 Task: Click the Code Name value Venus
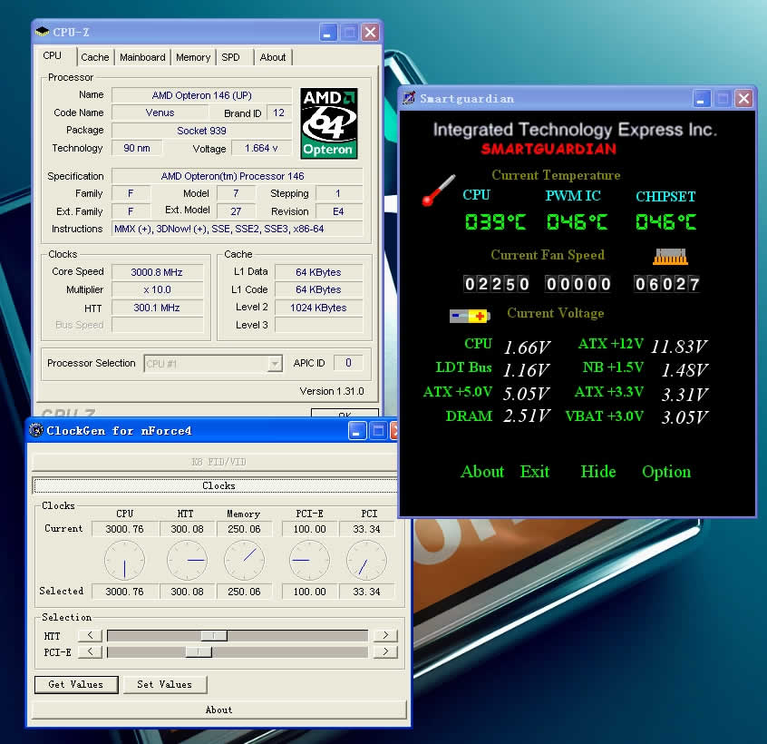coord(160,113)
